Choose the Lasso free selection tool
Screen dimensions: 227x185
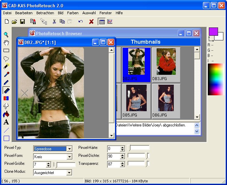tap(6, 59)
